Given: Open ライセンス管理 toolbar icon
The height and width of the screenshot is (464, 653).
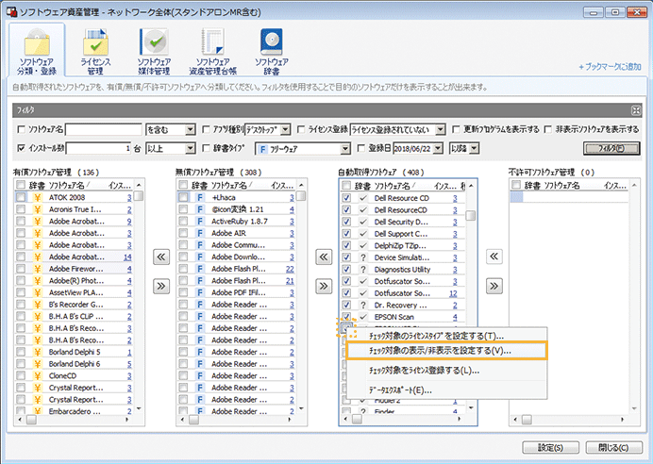Looking at the screenshot, I should click(x=95, y=41).
